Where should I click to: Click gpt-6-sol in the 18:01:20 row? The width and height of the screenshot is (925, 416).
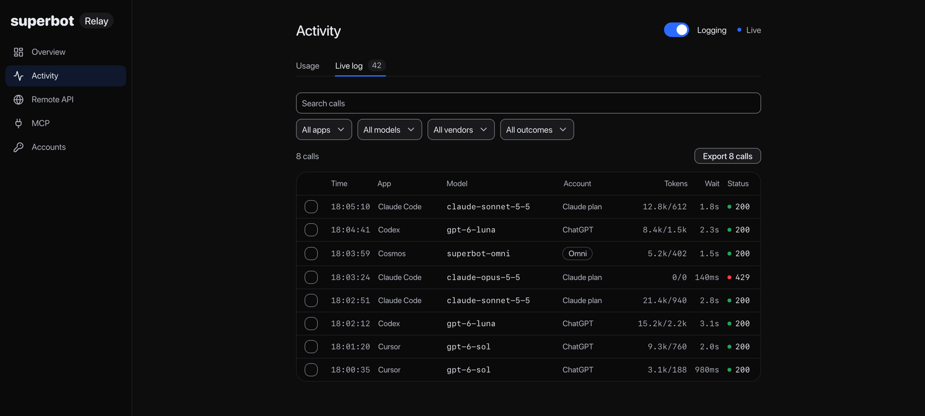point(469,347)
